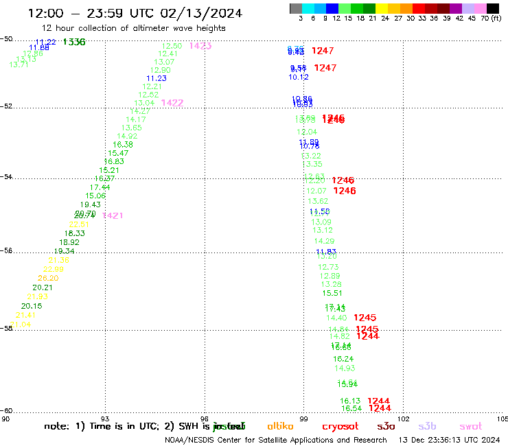The height and width of the screenshot is (446, 508).
Task: Click the wave height value 12.50
Action: pos(172,47)
